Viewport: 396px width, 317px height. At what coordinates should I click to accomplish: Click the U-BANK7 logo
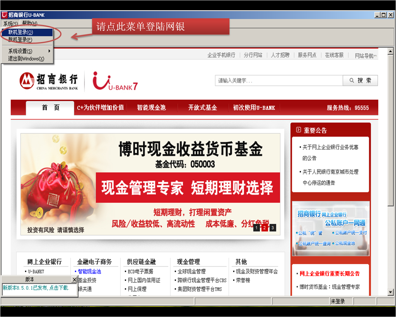click(x=115, y=81)
